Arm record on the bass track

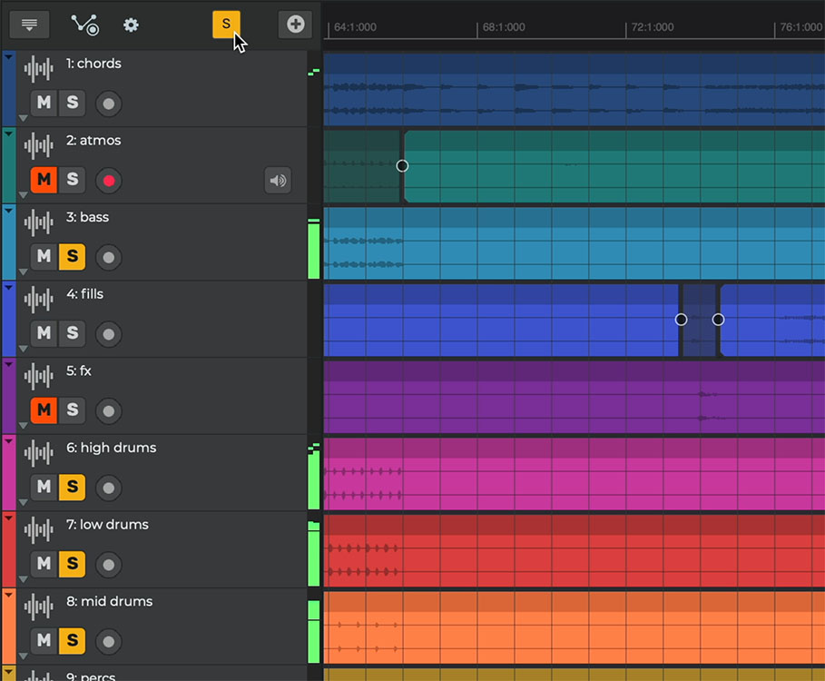pos(109,257)
